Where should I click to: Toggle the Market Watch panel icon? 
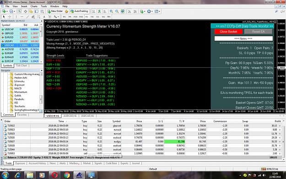pos(20,11)
